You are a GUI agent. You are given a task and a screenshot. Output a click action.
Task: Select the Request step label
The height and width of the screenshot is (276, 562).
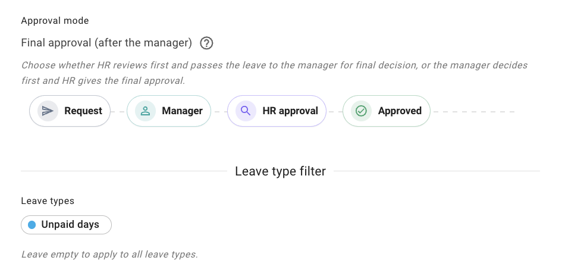(x=83, y=111)
